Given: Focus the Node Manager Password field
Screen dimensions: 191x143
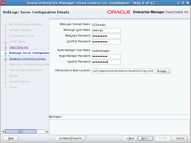Looking at the screenshot, I should coord(106,56).
